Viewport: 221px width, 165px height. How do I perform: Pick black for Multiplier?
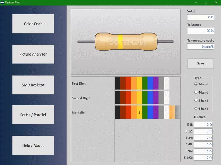117,112
